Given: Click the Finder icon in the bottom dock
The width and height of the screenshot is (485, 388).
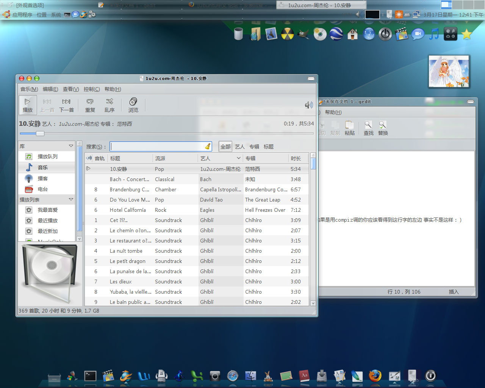Looking at the screenshot, I should click(x=250, y=376).
